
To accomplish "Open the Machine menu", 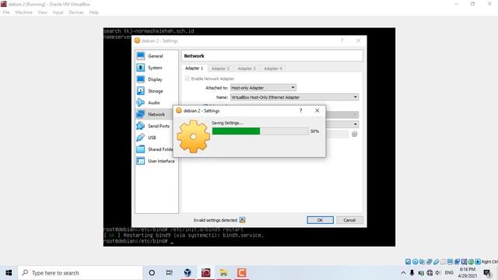I will (24, 12).
